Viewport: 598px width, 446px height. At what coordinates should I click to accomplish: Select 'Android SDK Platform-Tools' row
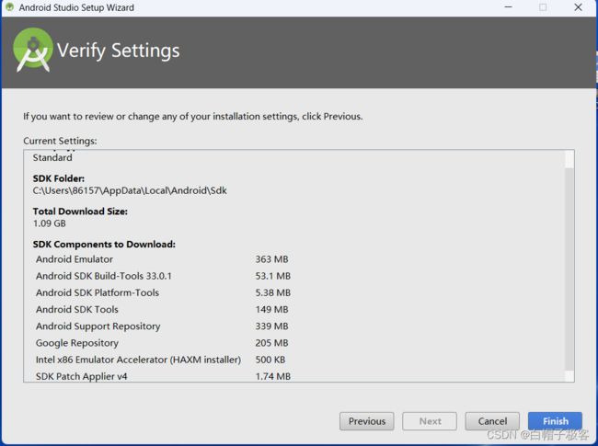pyautogui.click(x=163, y=292)
